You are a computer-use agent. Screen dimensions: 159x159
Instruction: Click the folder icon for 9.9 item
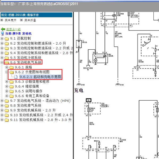pos(7,110)
